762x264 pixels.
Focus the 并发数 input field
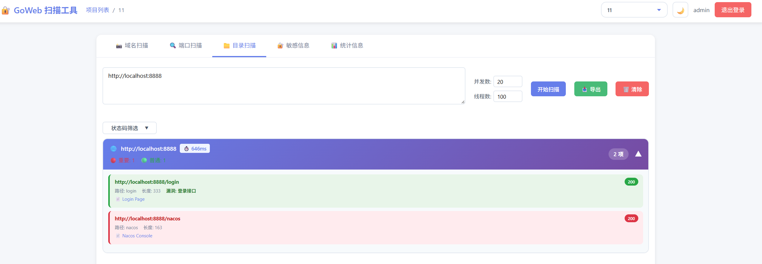point(508,82)
